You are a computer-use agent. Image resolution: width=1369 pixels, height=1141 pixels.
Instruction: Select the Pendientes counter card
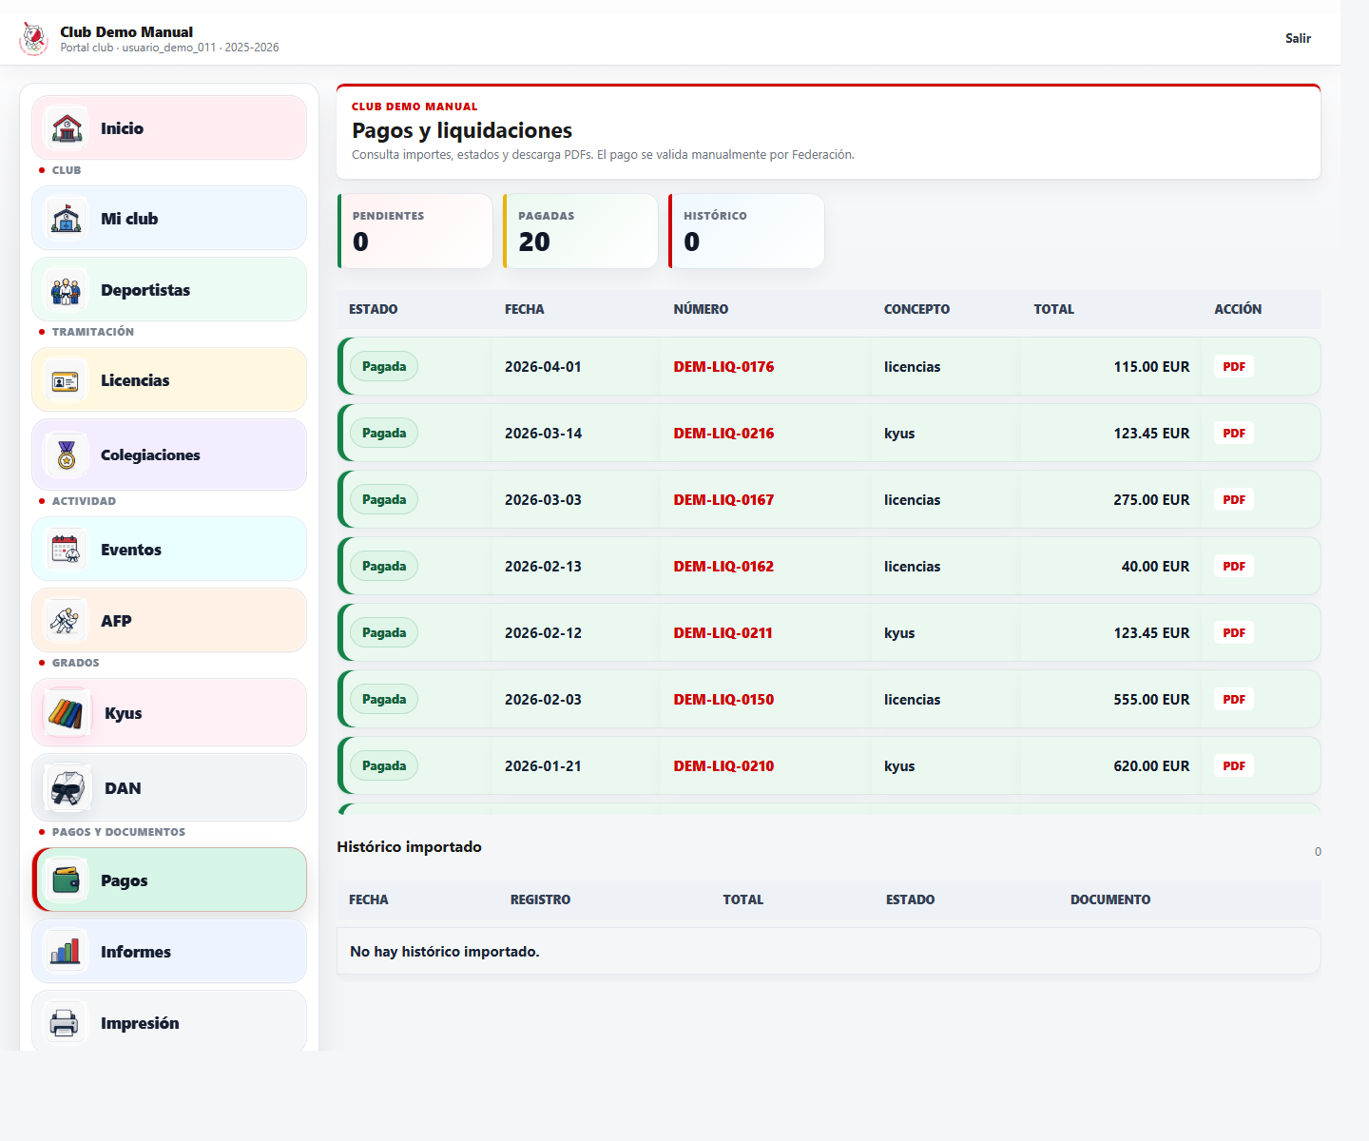(x=415, y=231)
